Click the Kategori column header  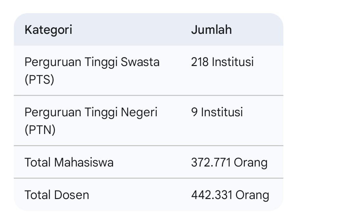[48, 30]
